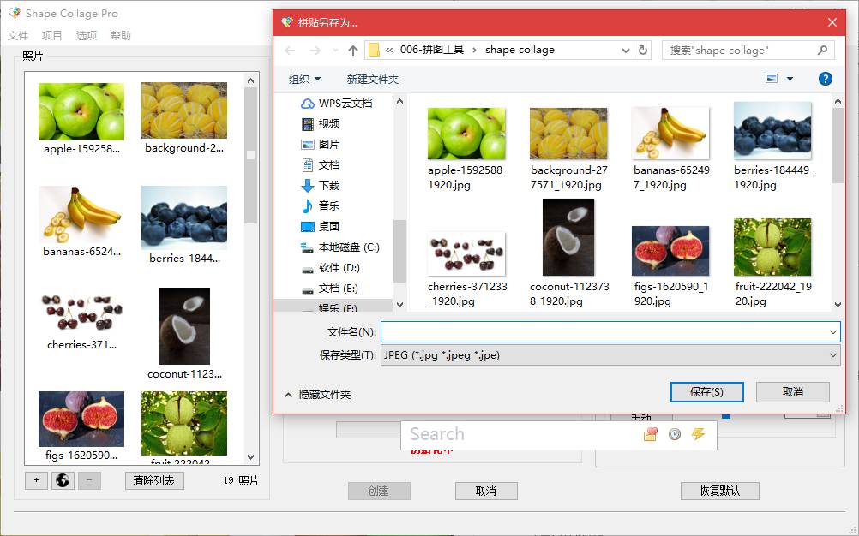
Task: Click scroll-down arrow of sidebar tree
Action: coord(399,305)
